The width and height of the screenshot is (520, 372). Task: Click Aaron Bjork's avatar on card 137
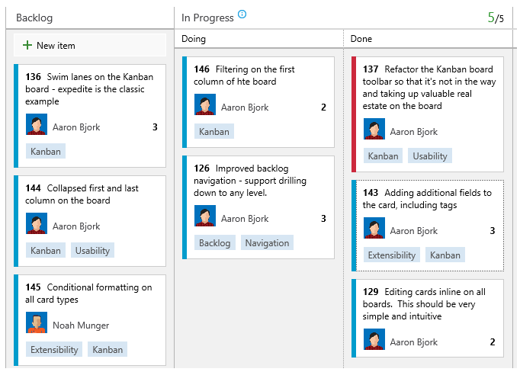click(x=374, y=129)
